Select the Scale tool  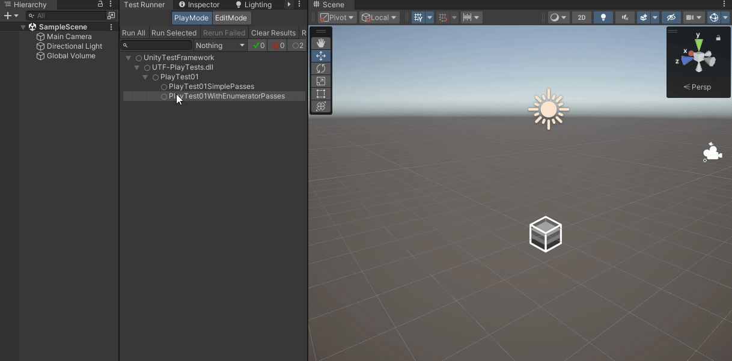point(320,81)
